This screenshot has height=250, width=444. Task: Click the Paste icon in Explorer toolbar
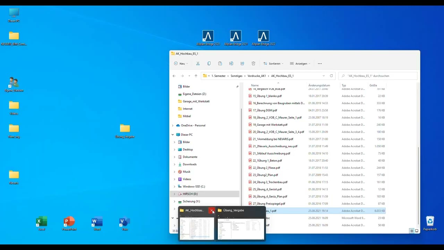220,64
